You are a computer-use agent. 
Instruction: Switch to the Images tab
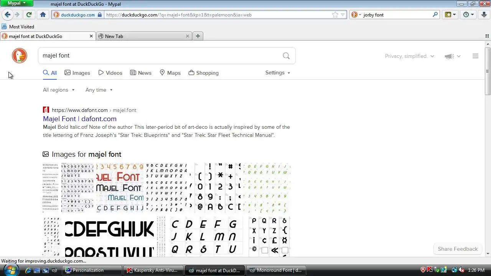click(77, 73)
